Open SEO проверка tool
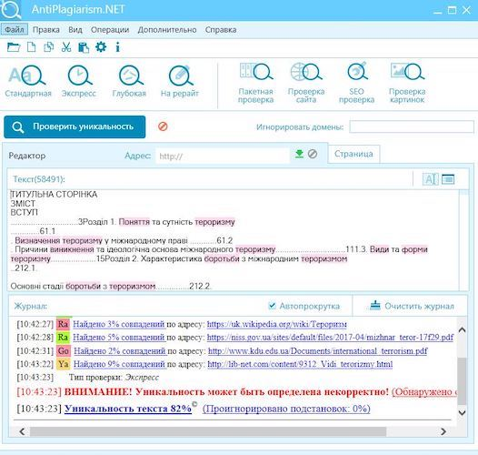 (356, 83)
